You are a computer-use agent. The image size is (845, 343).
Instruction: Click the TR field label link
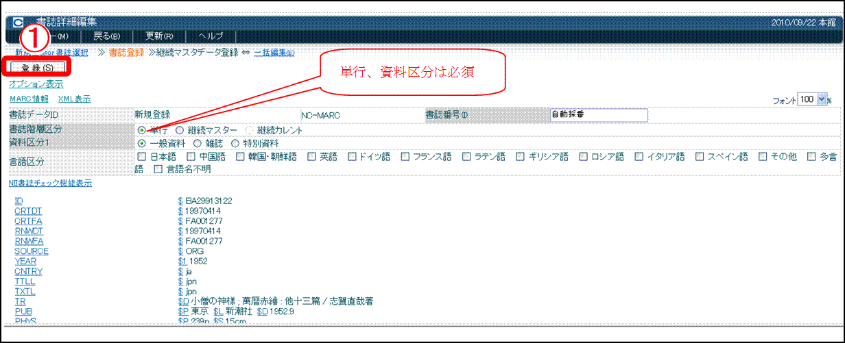19,301
